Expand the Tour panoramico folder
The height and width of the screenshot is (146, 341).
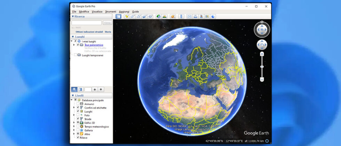click(x=74, y=45)
